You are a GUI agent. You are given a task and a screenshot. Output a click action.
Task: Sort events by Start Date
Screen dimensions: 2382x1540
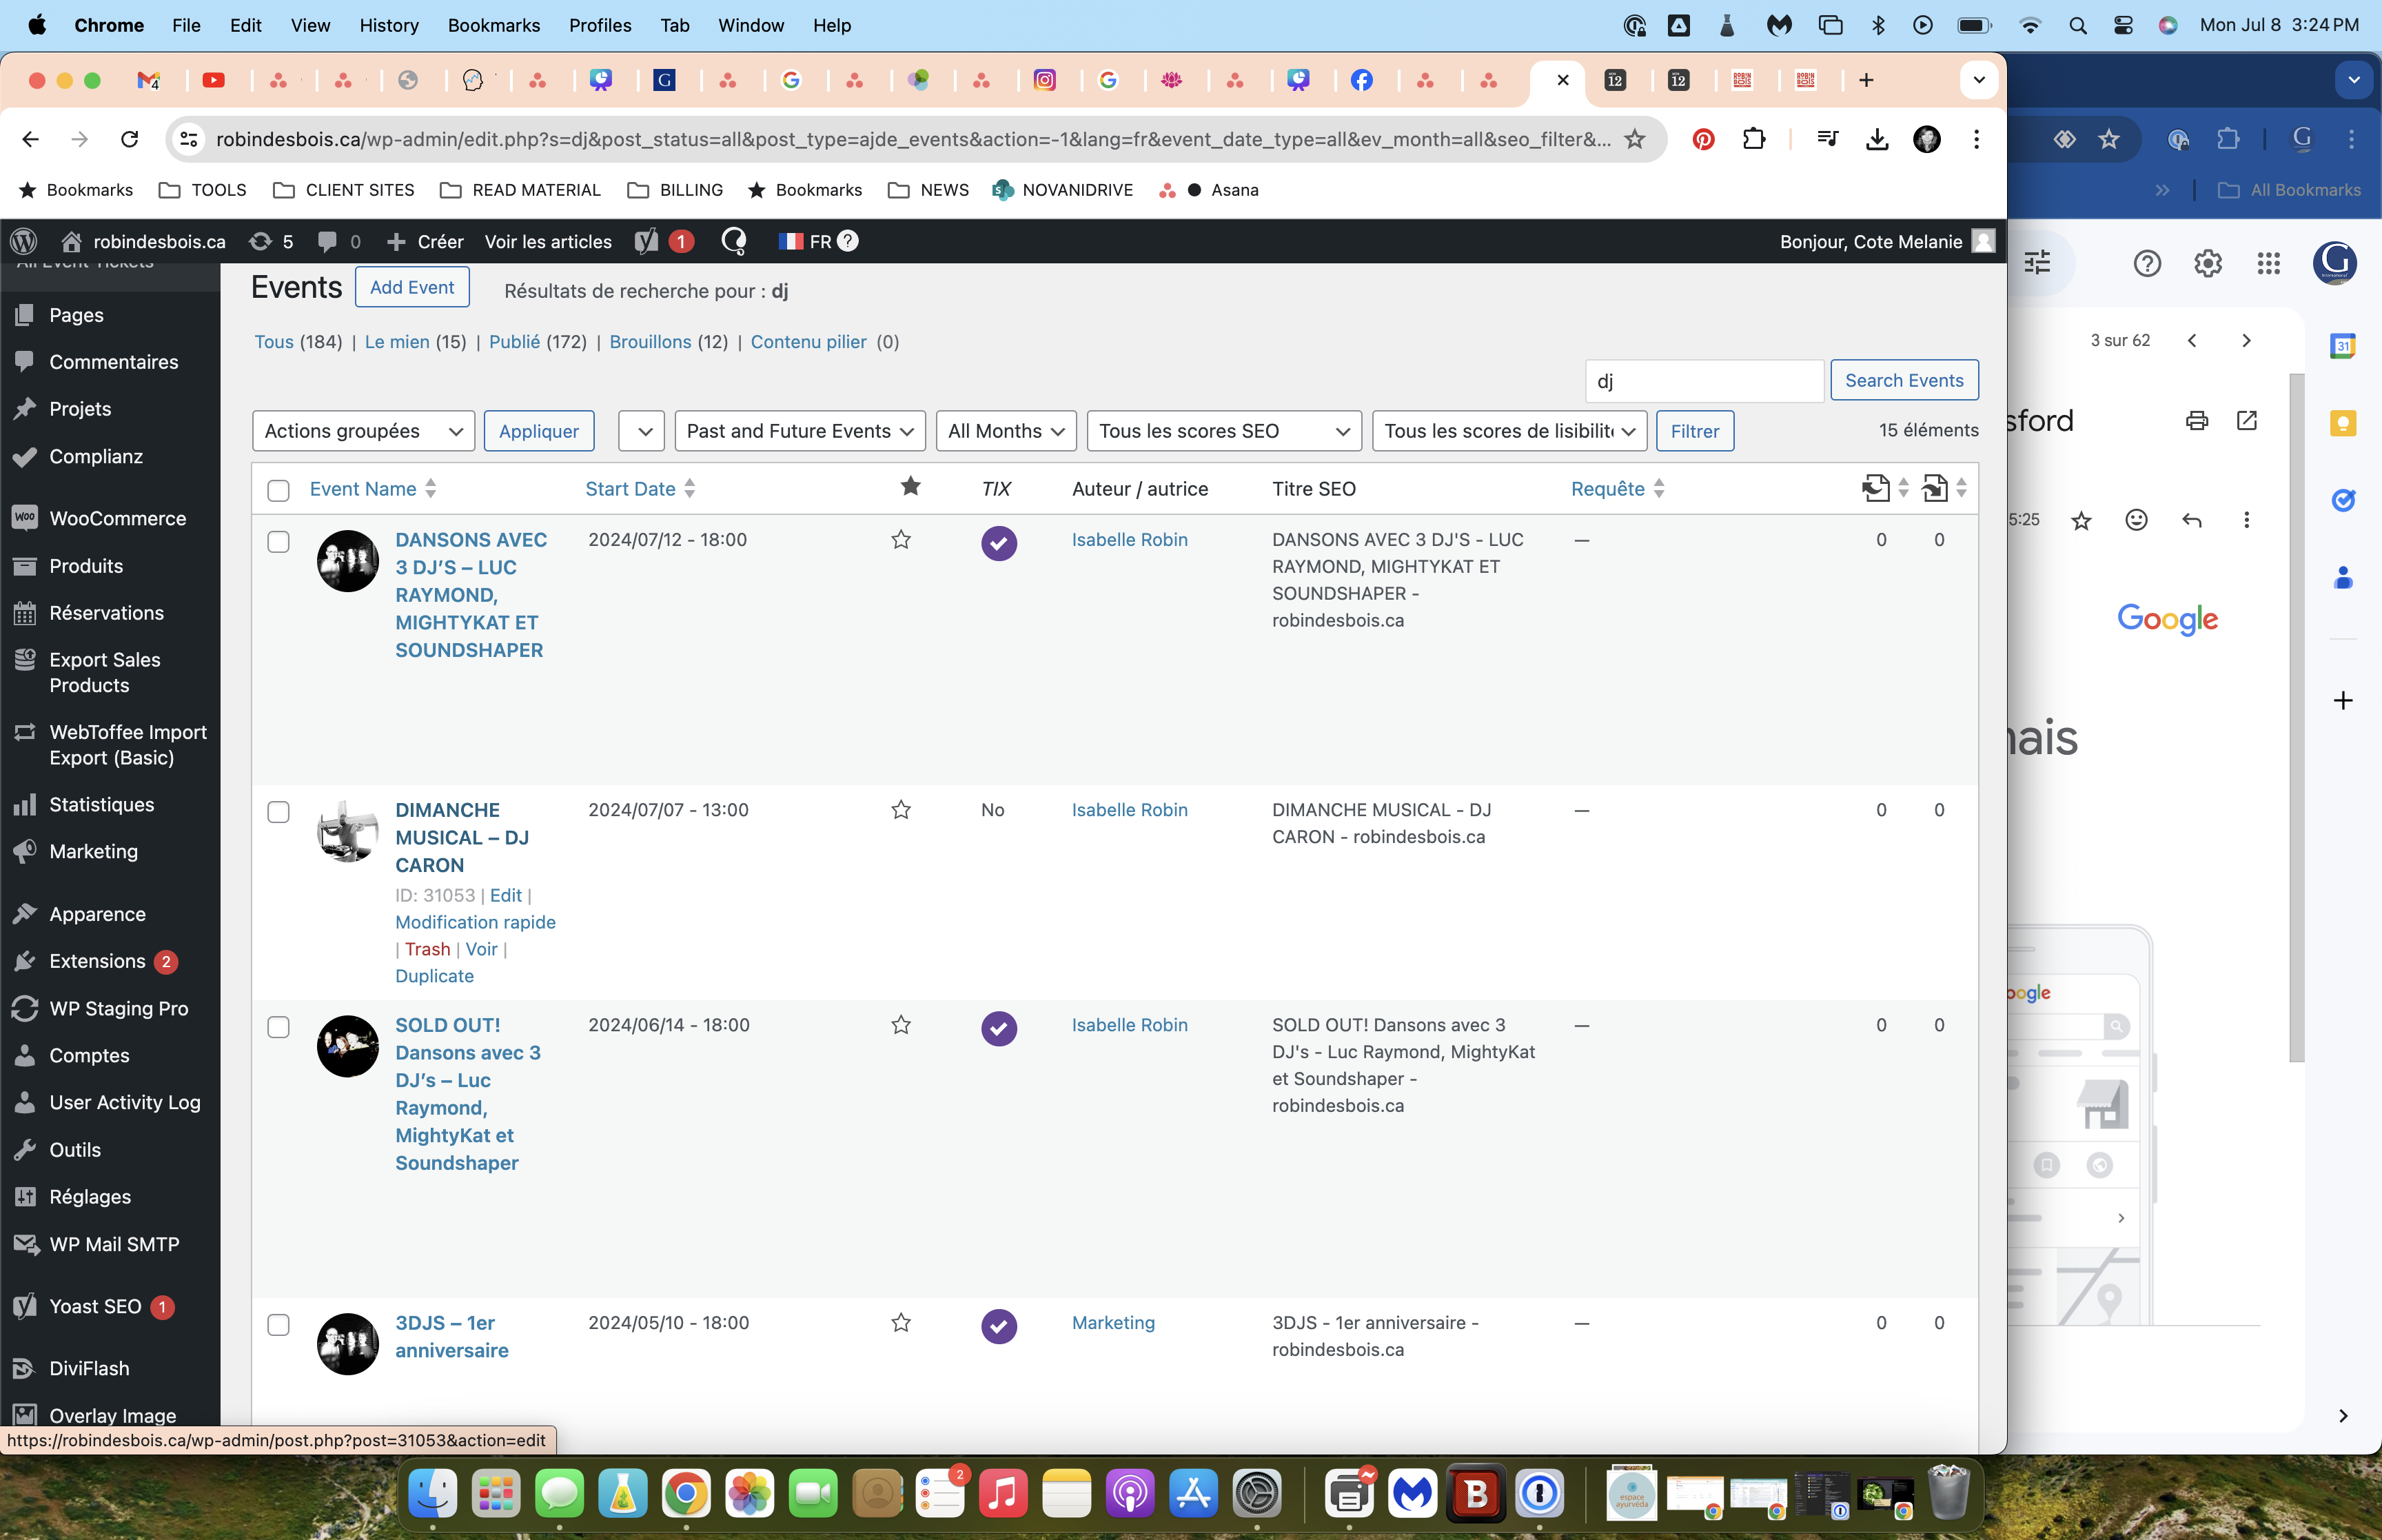coord(641,489)
